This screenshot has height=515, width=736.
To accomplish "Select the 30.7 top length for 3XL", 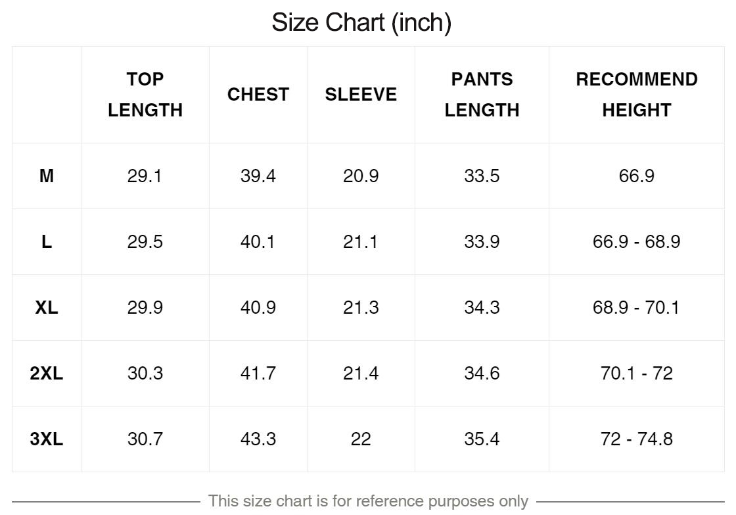I will [145, 439].
